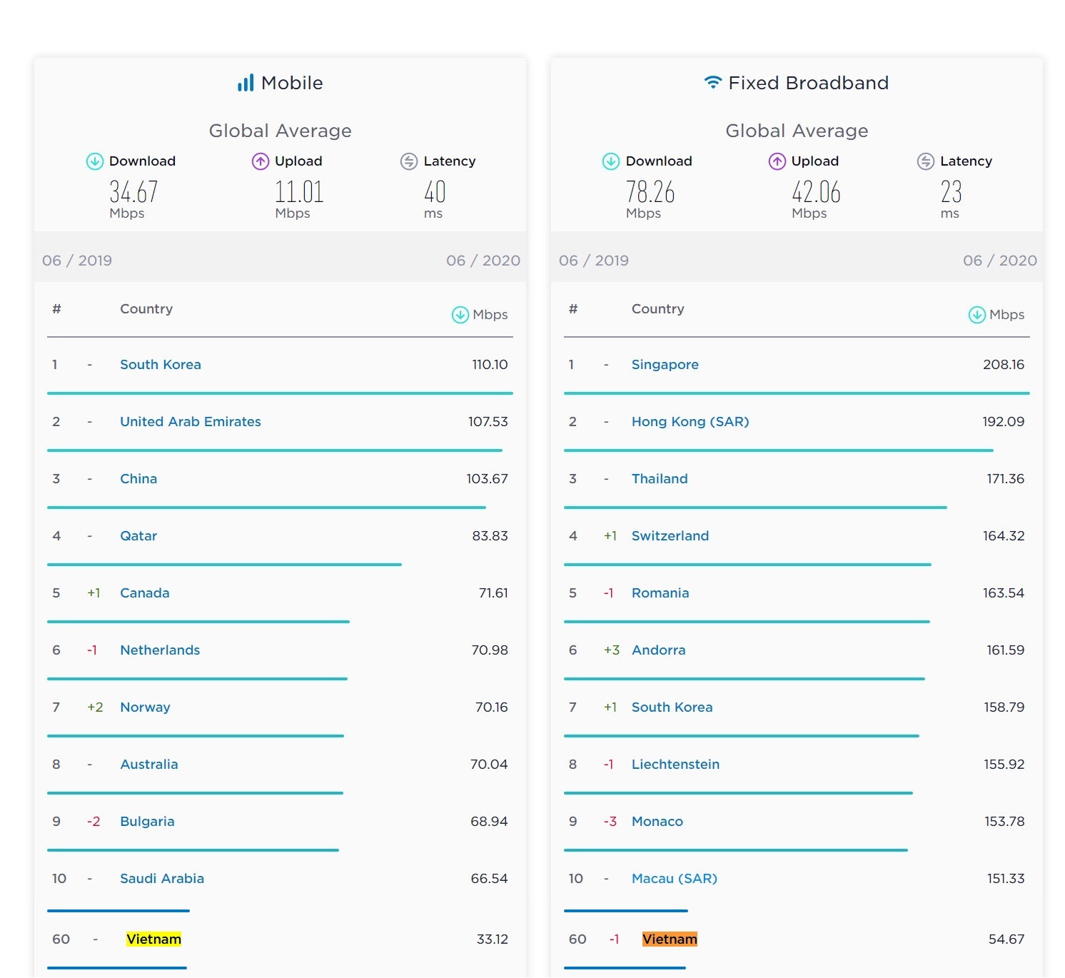Click the 34.67 Mbps download average
This screenshot has width=1065, height=978.
click(x=133, y=192)
